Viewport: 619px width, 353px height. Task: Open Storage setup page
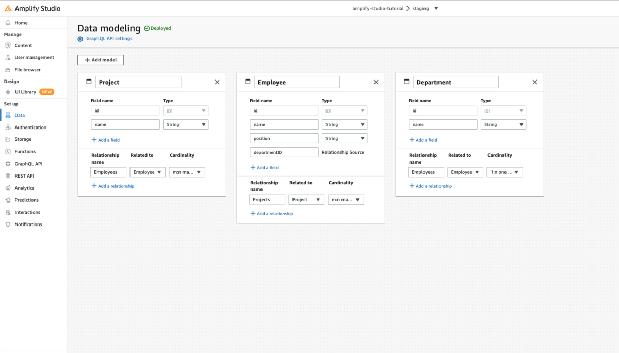(23, 139)
